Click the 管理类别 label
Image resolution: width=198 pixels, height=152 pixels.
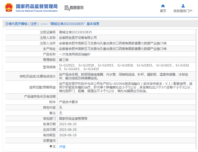pos(49,60)
